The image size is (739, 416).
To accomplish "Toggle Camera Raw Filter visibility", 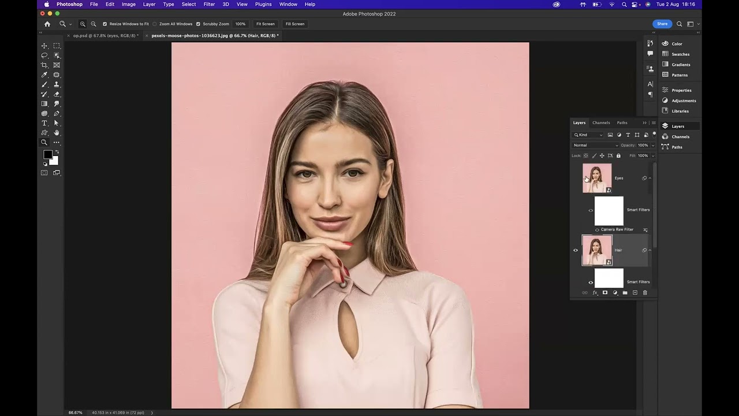I will (597, 230).
